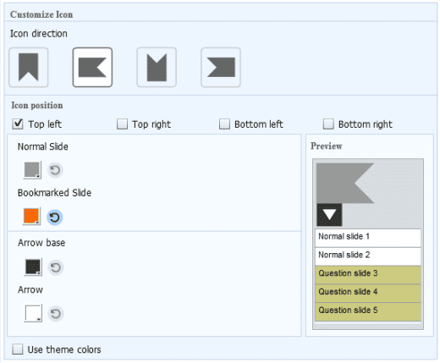Check the Bottom right position option
Image resolution: width=440 pixels, height=363 pixels.
(x=328, y=124)
